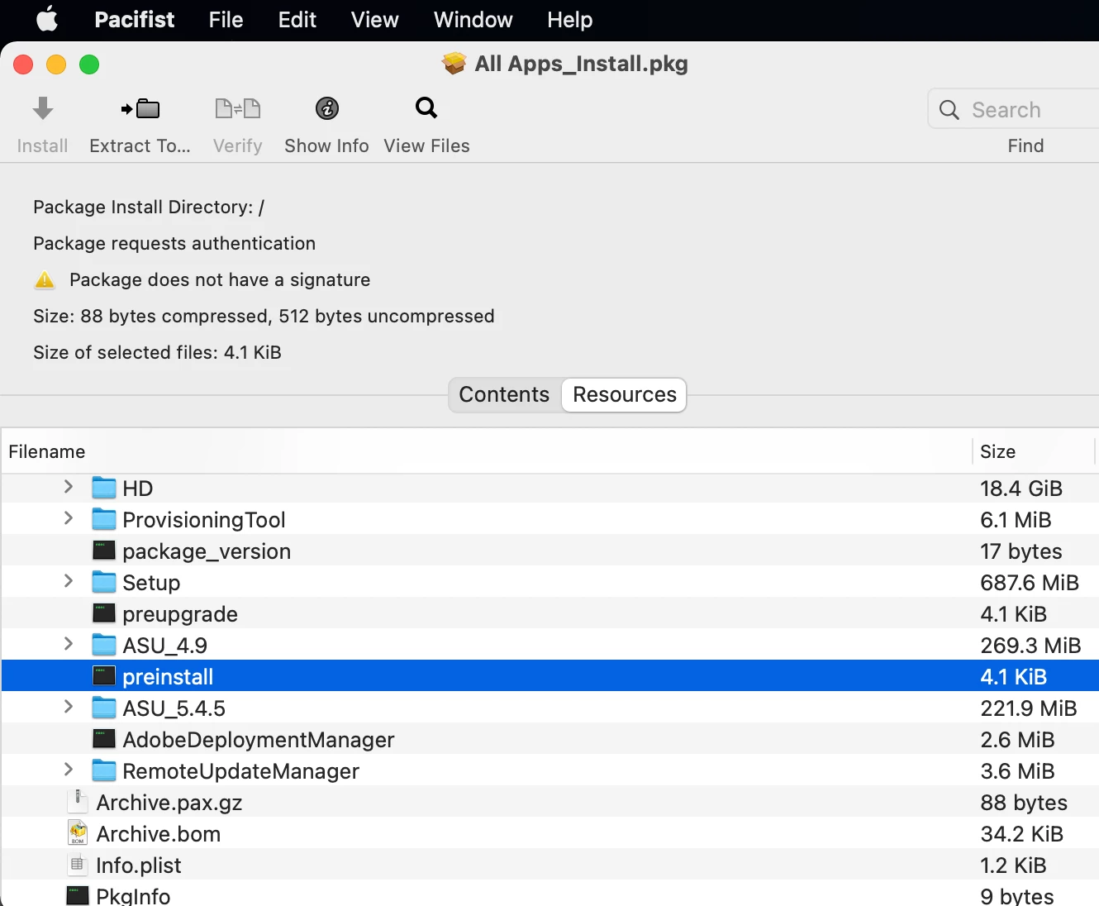Screen dimensions: 1099x906
Task: Expand the Setup folder
Action: coord(69,581)
